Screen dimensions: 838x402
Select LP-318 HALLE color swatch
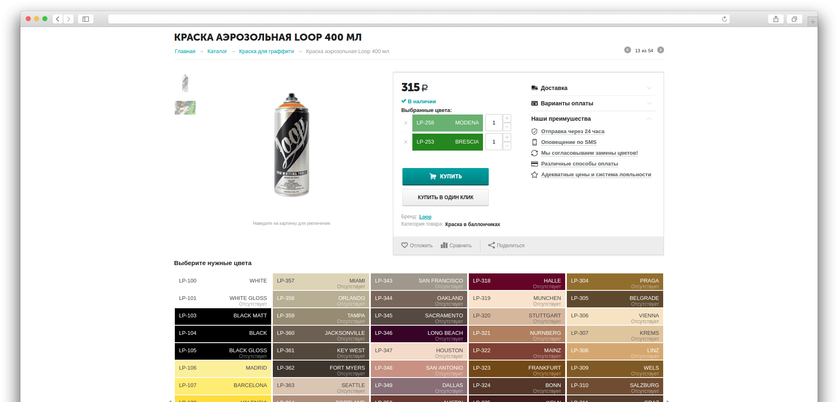[517, 281]
